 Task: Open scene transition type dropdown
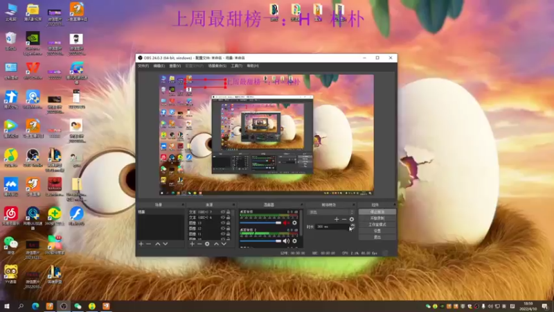[331, 212]
